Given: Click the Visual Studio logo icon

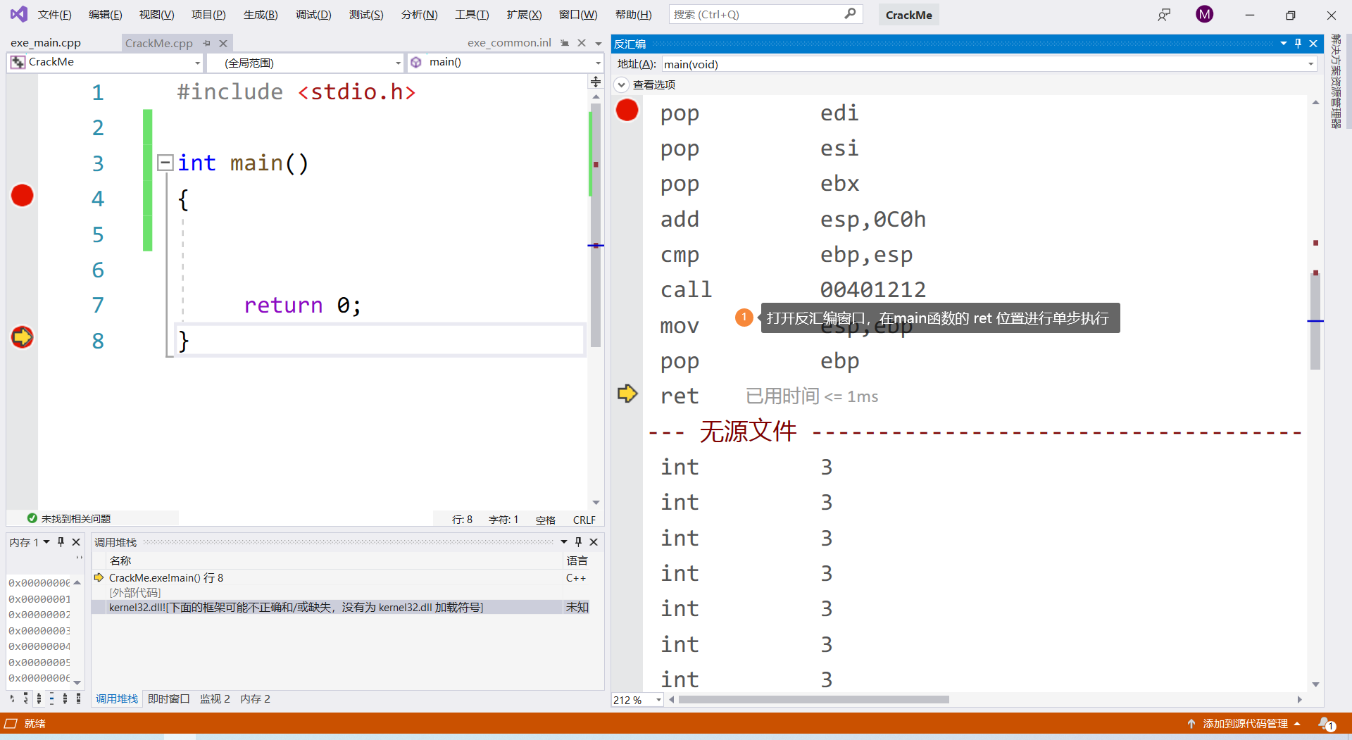Looking at the screenshot, I should (19, 14).
